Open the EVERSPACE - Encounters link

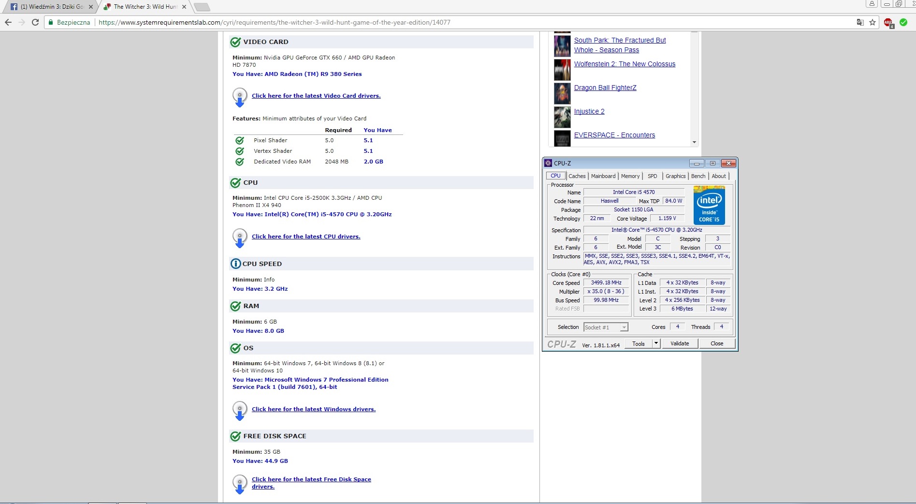click(614, 135)
